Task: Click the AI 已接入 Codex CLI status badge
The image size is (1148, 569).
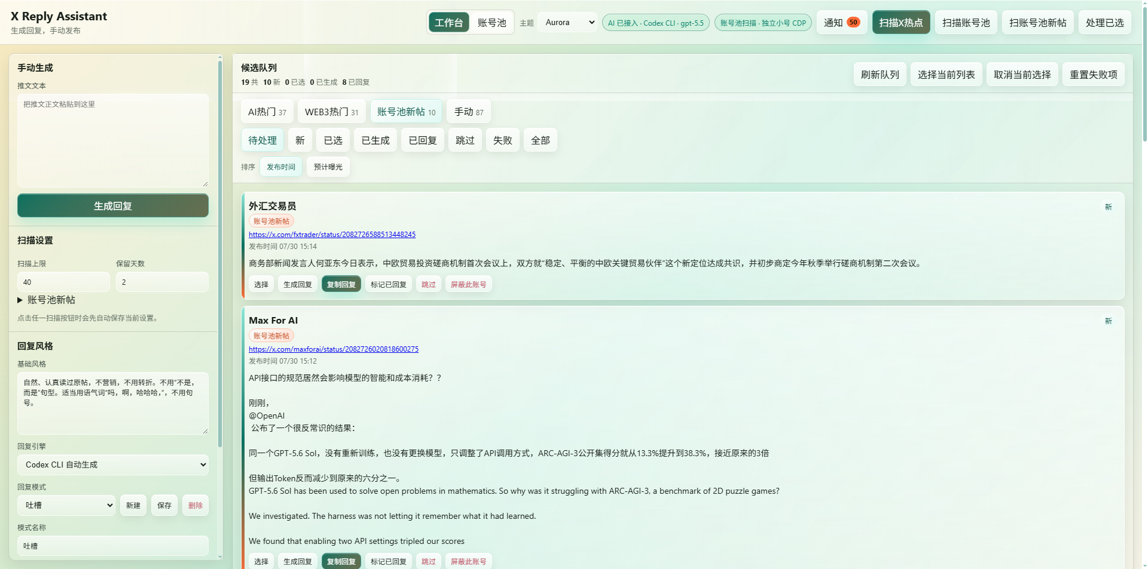Action: pos(656,23)
